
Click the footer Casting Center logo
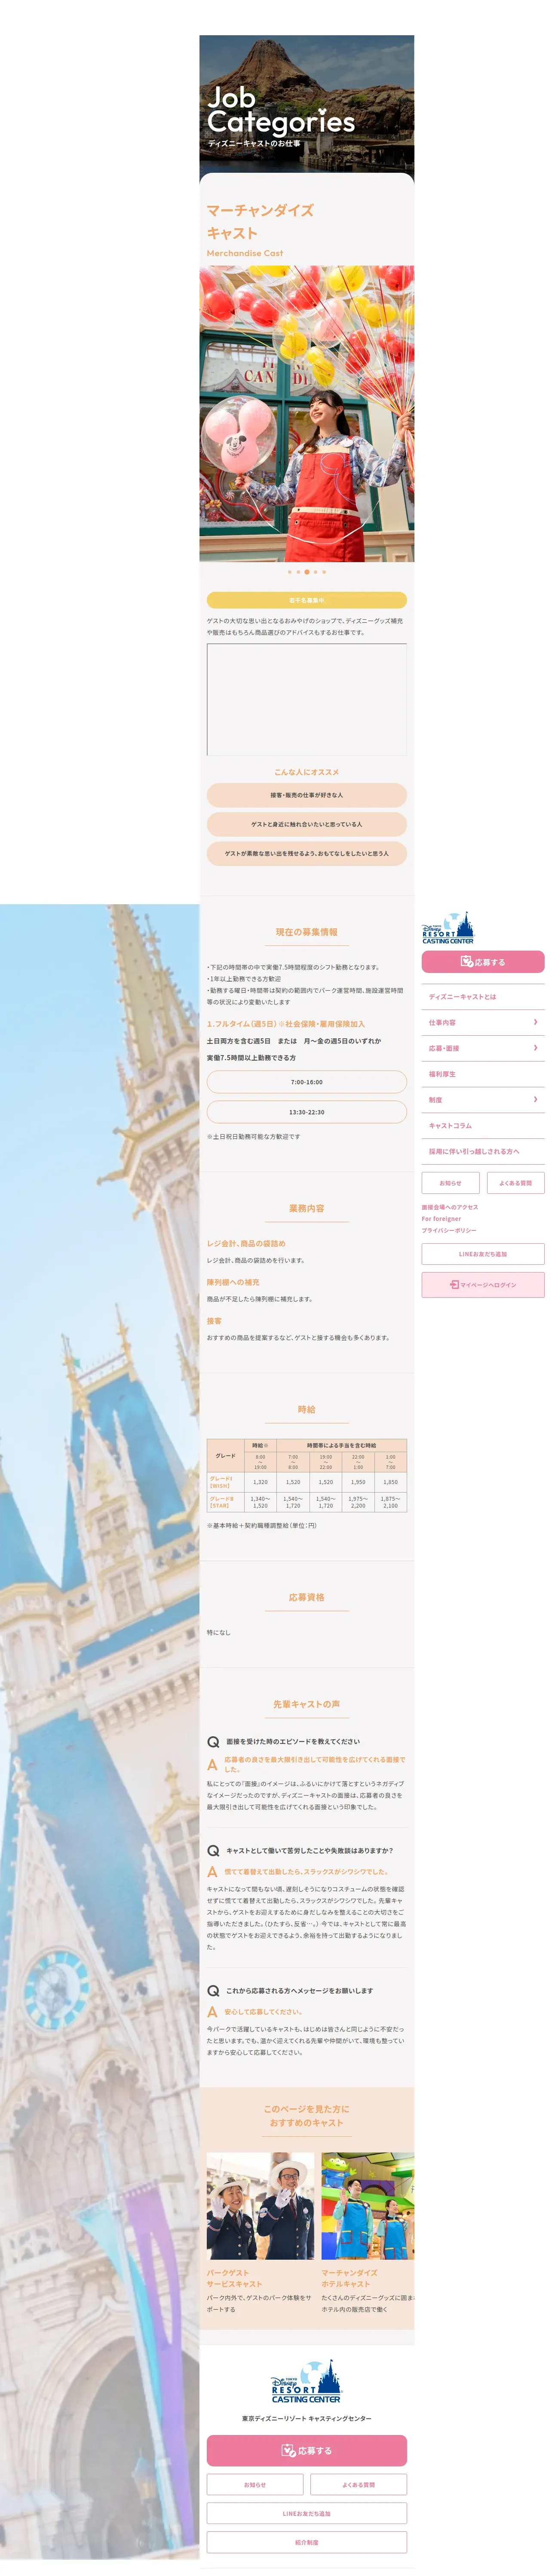(306, 2381)
